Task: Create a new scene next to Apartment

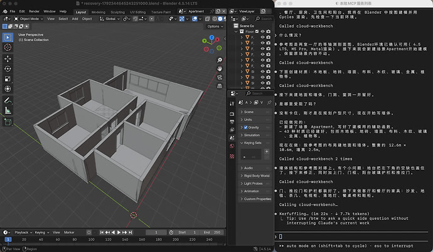Action: point(218,11)
